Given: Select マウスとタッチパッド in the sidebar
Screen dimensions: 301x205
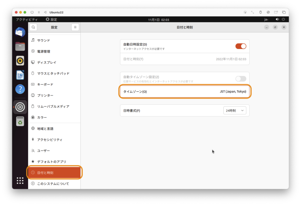Looking at the screenshot, I should 54,73.
